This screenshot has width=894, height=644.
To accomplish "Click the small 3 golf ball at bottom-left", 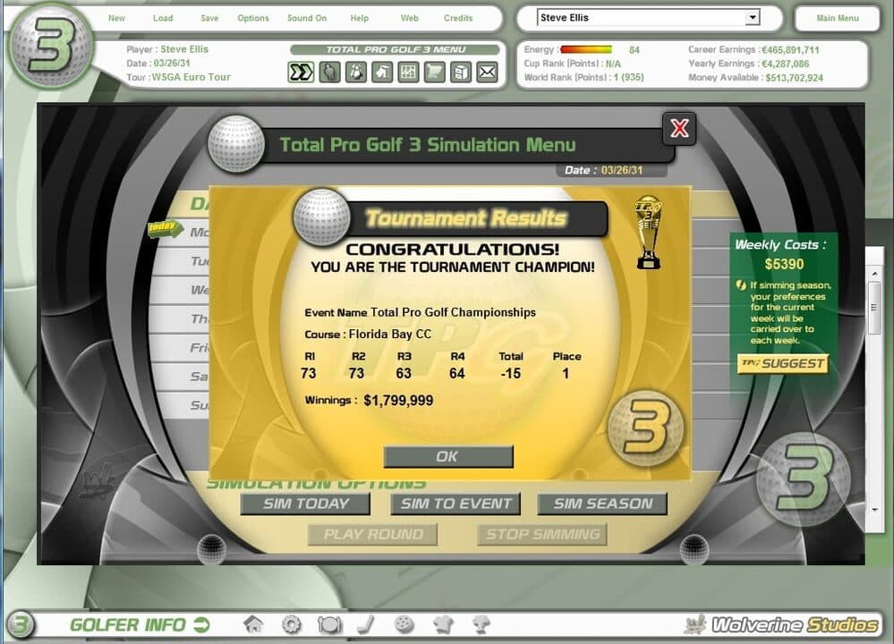I will [20, 624].
